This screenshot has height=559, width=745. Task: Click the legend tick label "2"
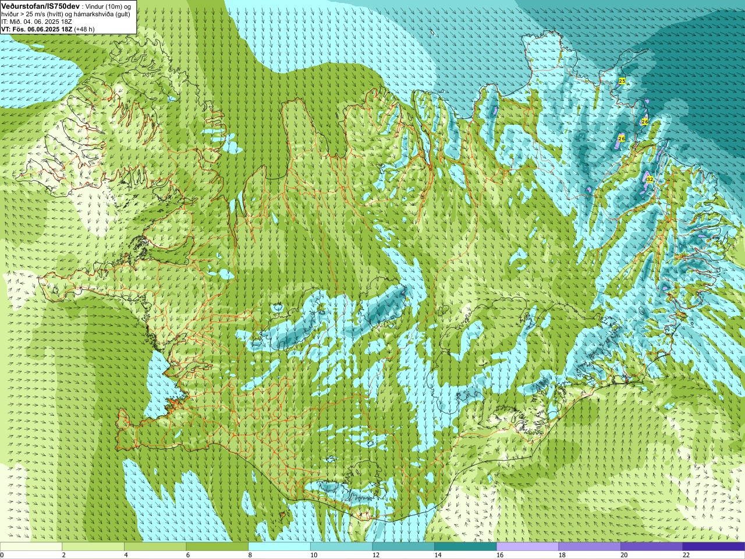tap(64, 555)
